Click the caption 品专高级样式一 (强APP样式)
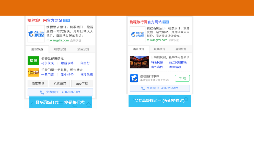The image size is (254, 143). tap(159, 101)
